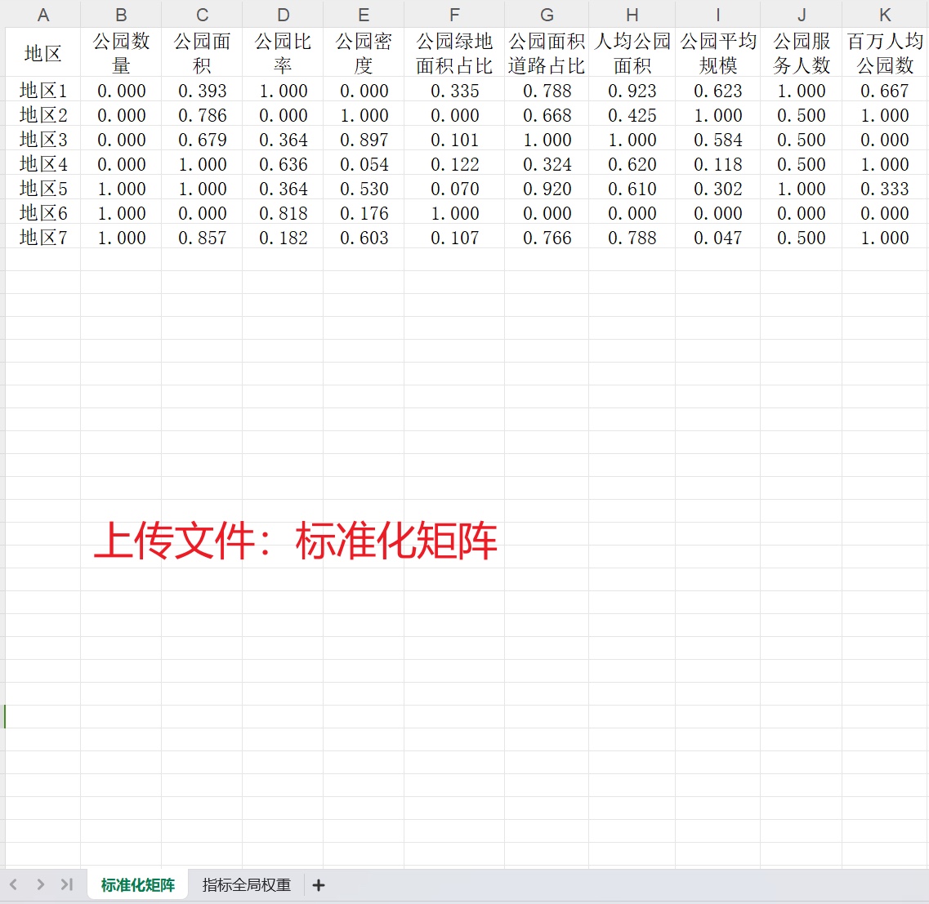Click the 公园数量 header cell
929x904 pixels.
tap(121, 53)
